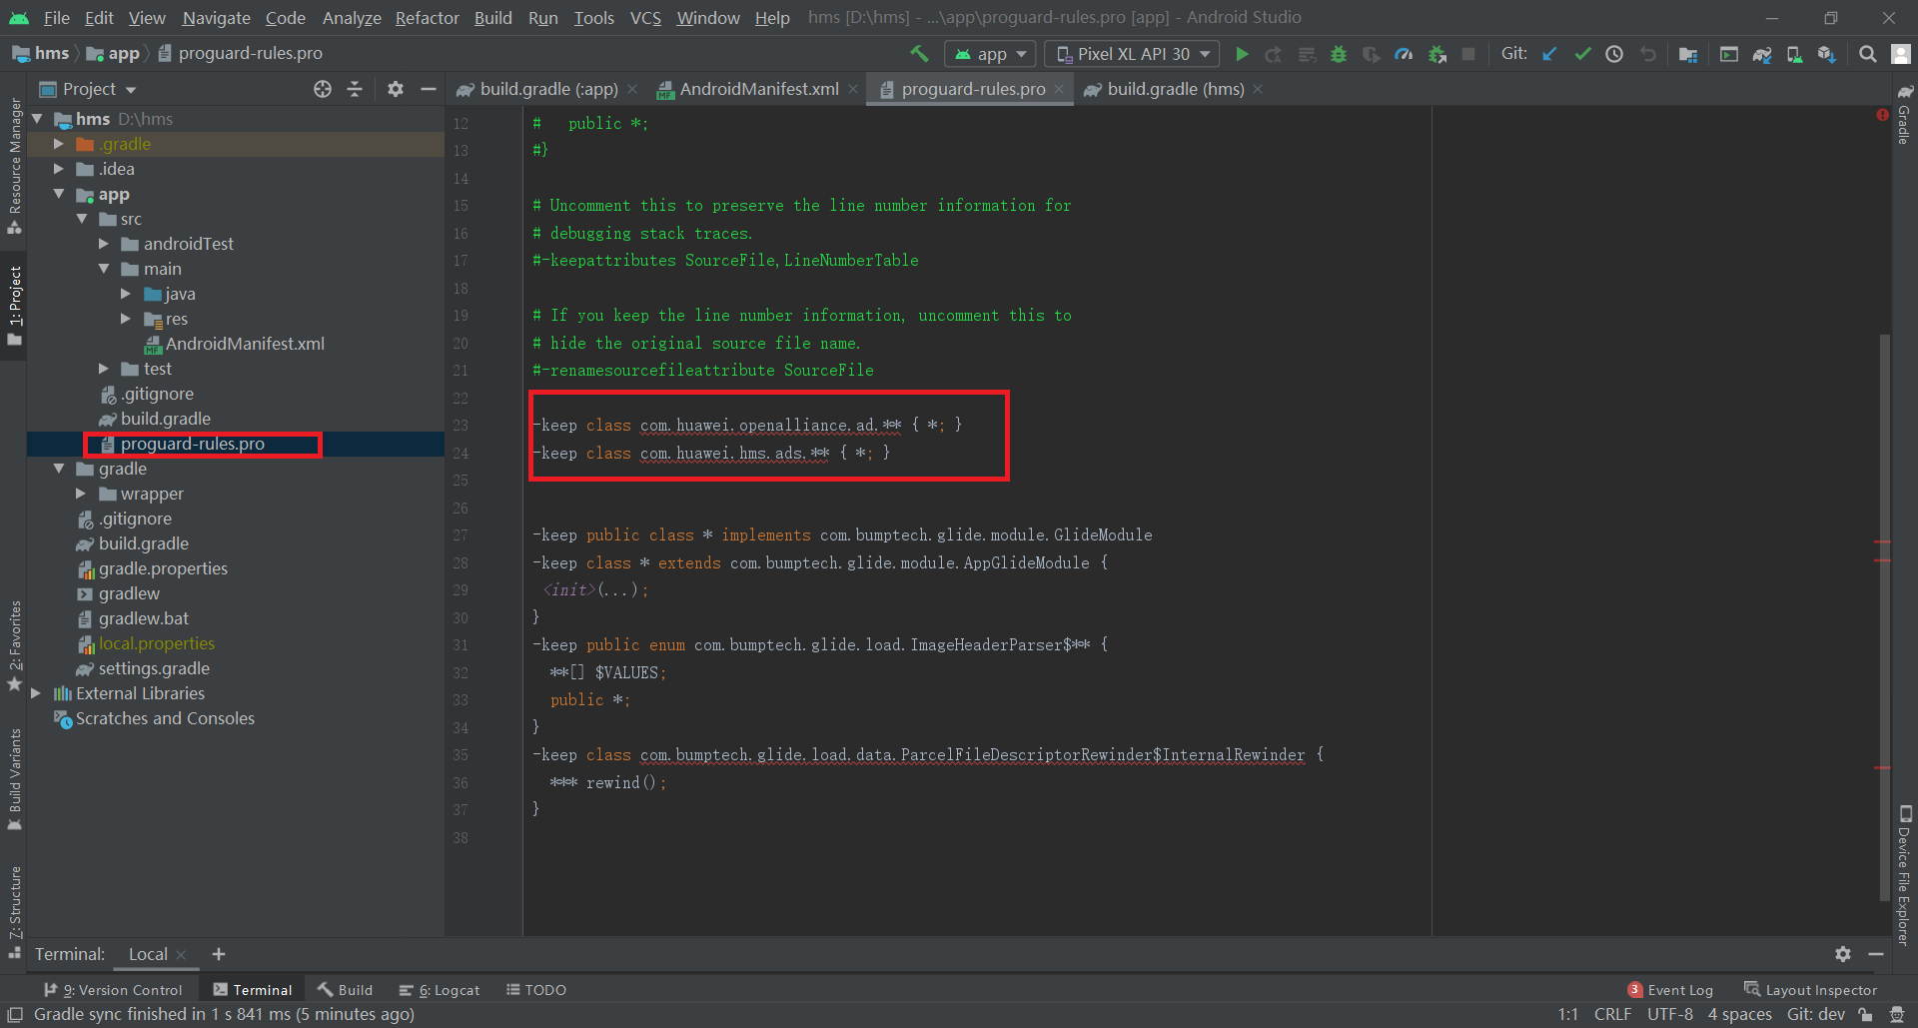Expand the .gradle folder
The image size is (1918, 1028).
tap(59, 144)
